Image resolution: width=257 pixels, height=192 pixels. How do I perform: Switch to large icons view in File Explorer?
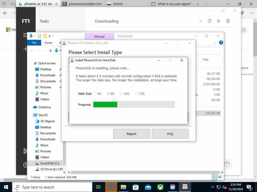click(220, 177)
